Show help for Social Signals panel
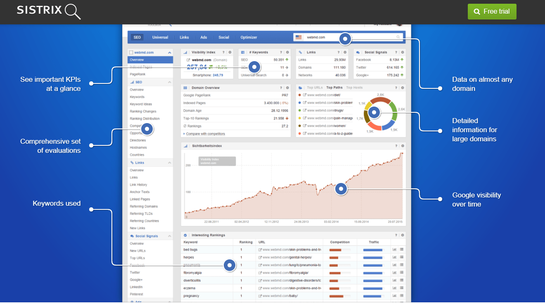The height and width of the screenshot is (304, 545). click(396, 52)
